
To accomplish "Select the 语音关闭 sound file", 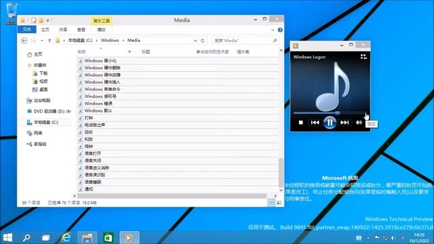I will (x=90, y=161).
